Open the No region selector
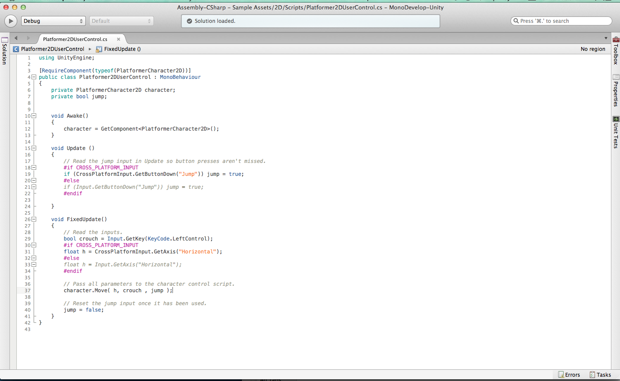This screenshot has height=381, width=620. point(593,49)
